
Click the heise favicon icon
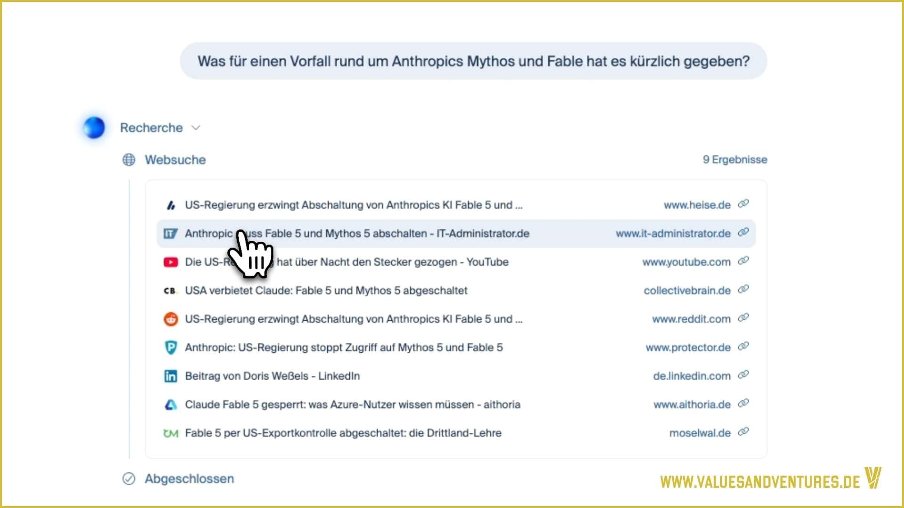coord(170,205)
